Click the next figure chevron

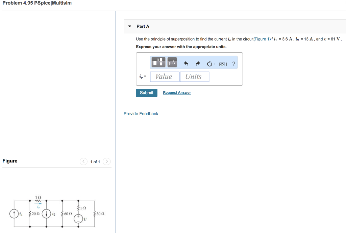point(106,162)
